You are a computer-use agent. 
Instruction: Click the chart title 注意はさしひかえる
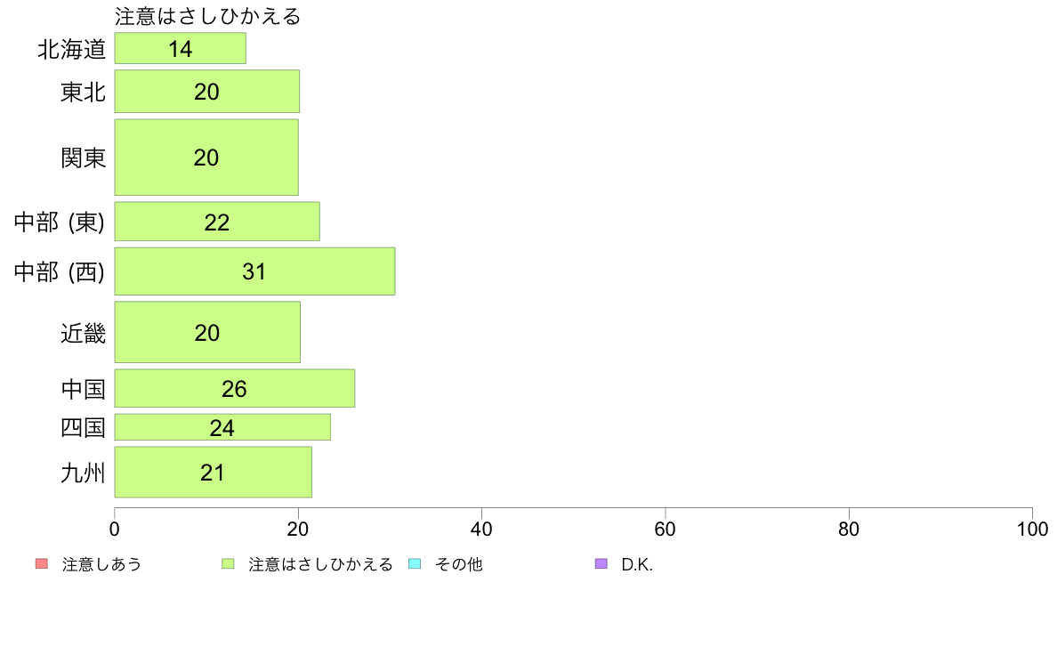[x=207, y=16]
